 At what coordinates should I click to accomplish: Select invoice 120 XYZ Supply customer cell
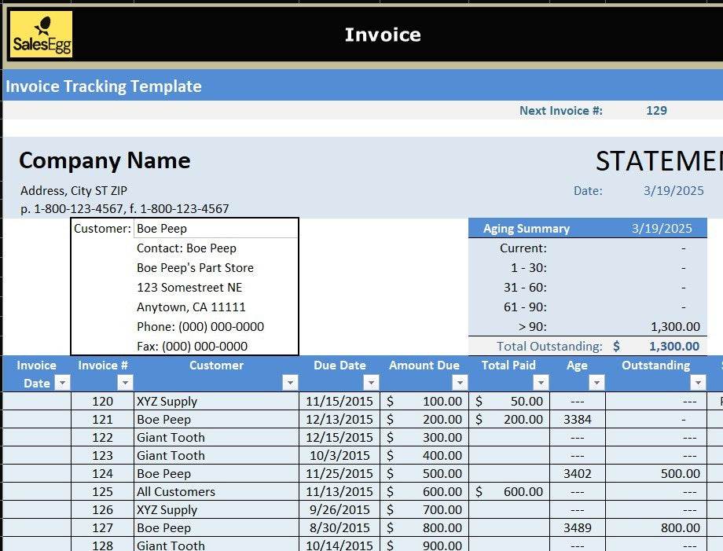(216, 402)
